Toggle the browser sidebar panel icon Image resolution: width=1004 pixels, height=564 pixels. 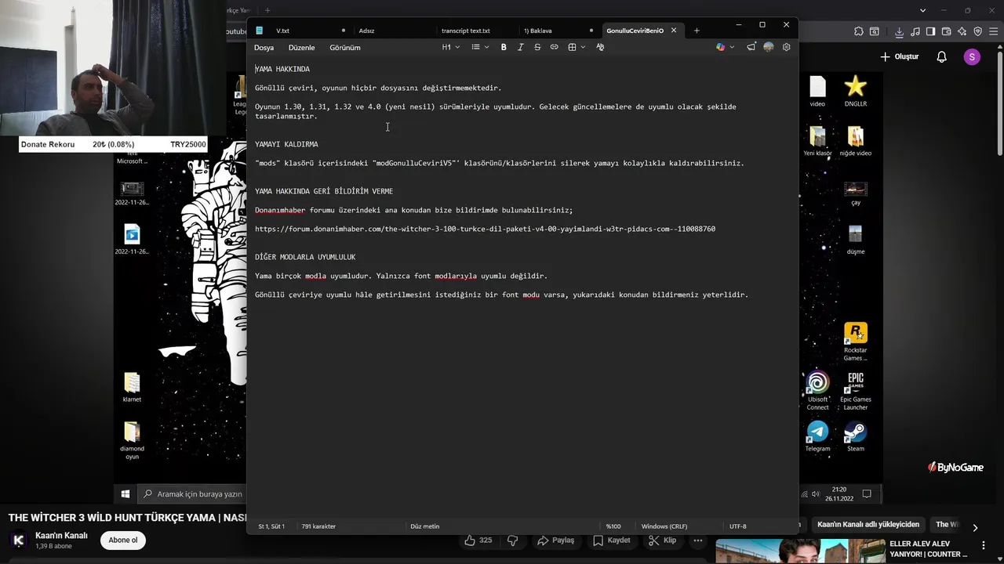pos(930,31)
